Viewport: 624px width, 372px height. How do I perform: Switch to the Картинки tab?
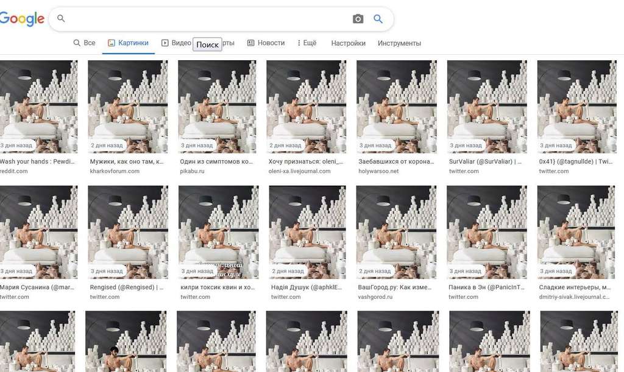pyautogui.click(x=128, y=43)
